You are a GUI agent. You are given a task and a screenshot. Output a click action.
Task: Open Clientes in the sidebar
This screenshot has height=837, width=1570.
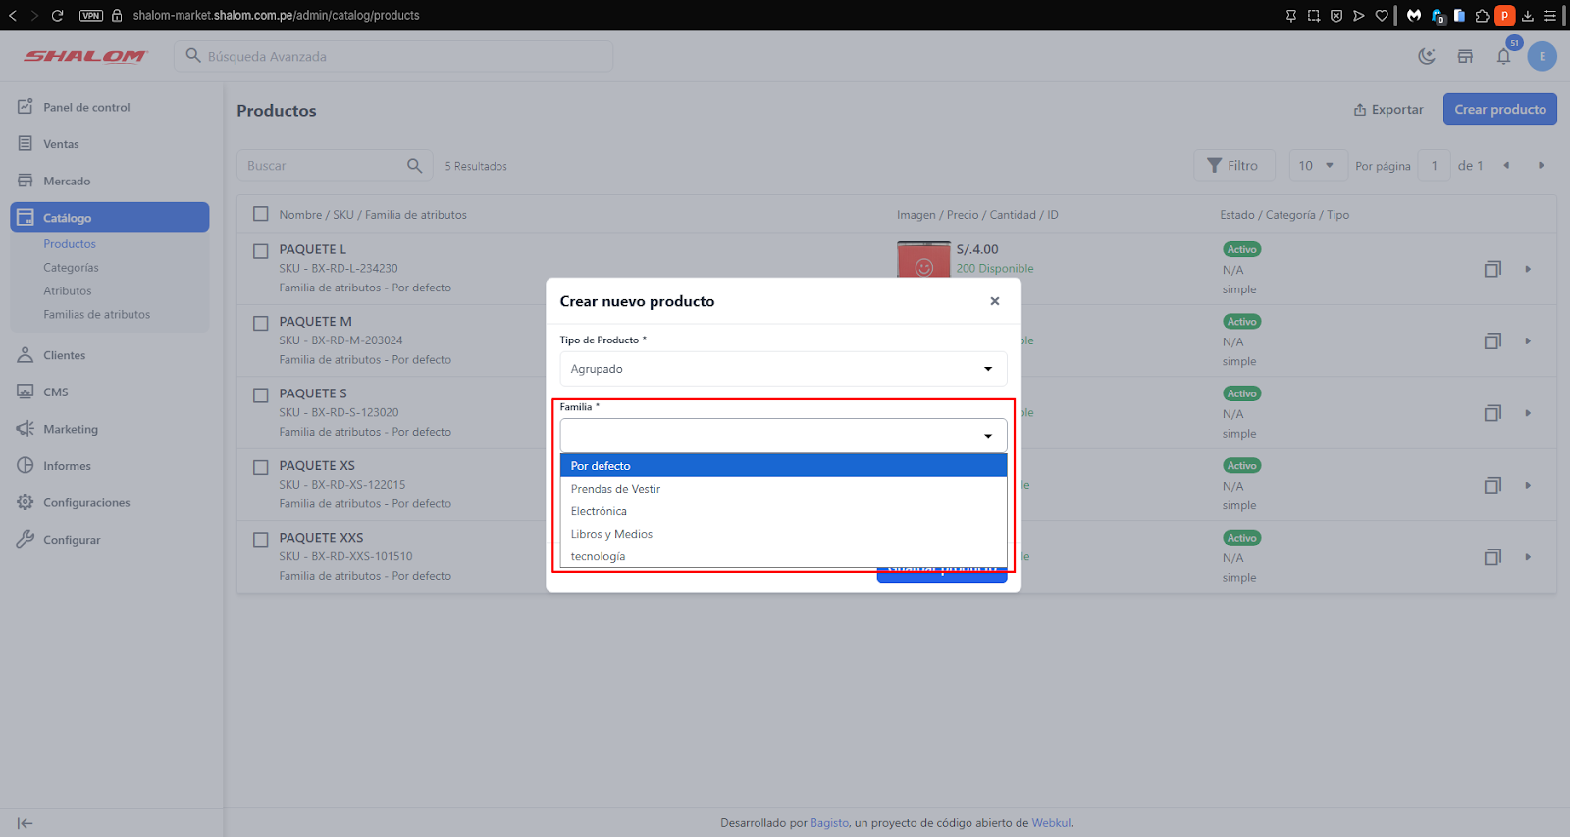(x=64, y=355)
